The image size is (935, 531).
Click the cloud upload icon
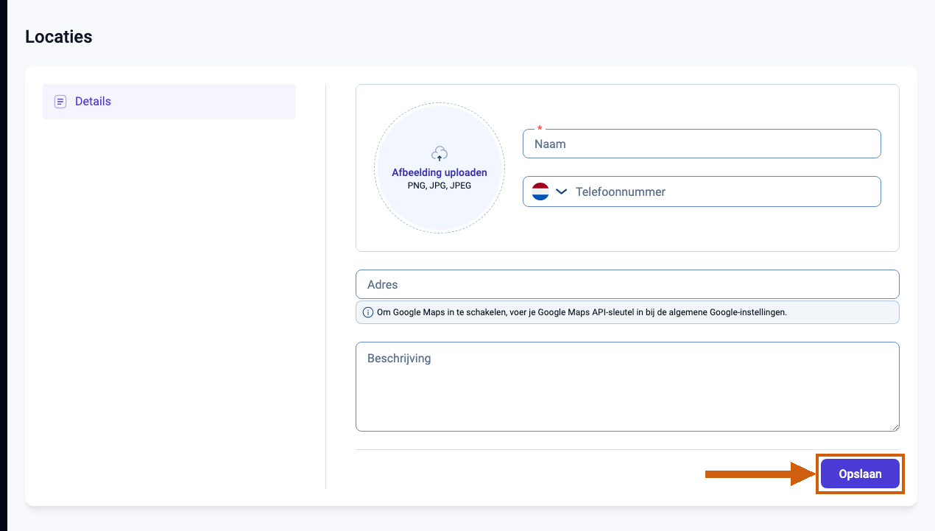point(440,154)
